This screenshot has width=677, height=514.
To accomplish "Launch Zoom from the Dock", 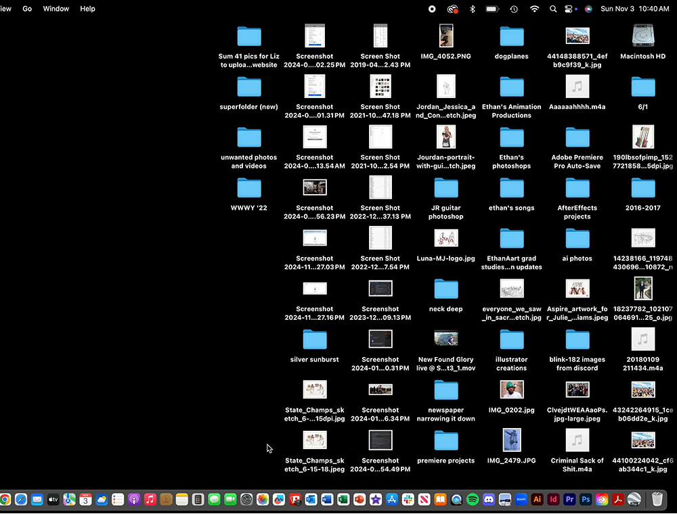I will pos(521,499).
